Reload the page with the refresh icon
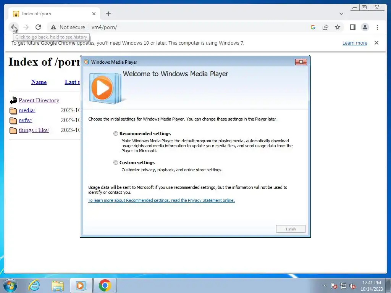This screenshot has height=293, width=391. (x=38, y=27)
